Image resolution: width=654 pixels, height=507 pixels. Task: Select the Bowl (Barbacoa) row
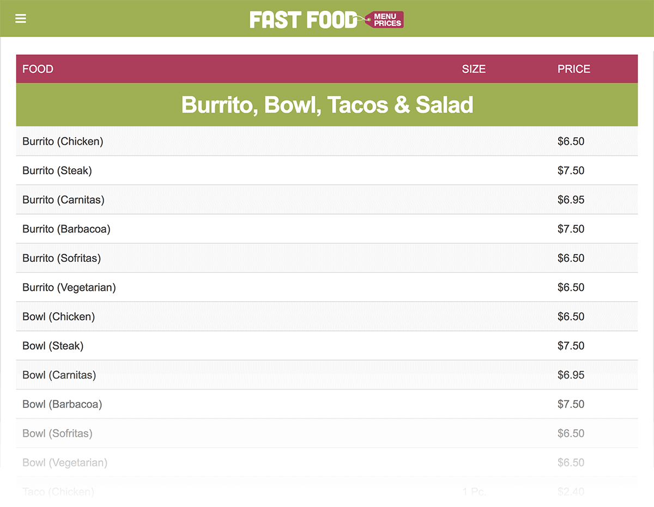[x=327, y=404]
